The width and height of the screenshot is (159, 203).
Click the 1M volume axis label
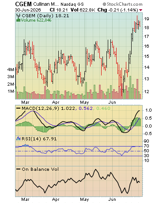coord(11,91)
